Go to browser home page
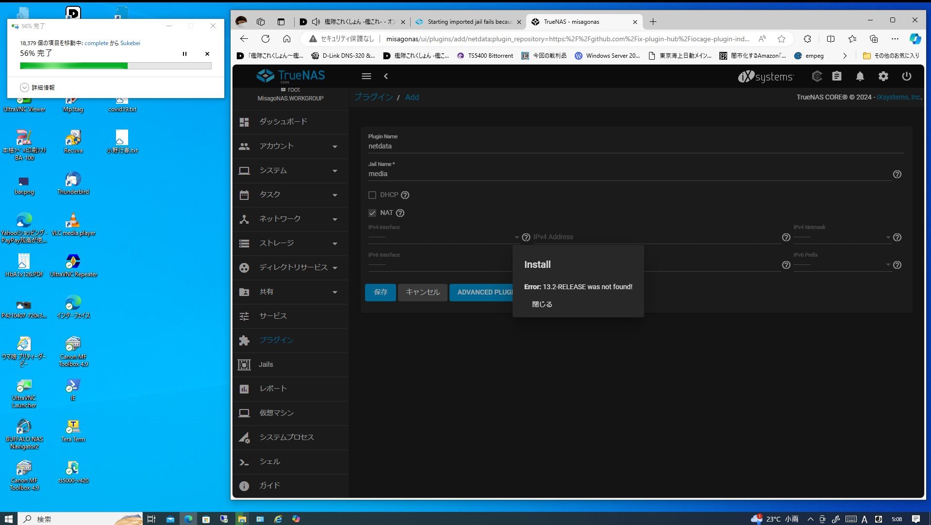 pyautogui.click(x=287, y=39)
